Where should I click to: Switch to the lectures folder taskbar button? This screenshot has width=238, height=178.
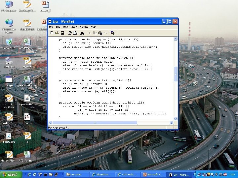click(x=77, y=175)
